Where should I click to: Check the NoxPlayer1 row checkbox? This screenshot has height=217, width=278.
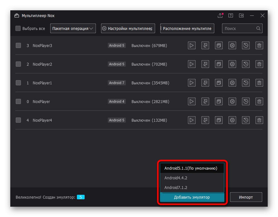[x=18, y=83]
